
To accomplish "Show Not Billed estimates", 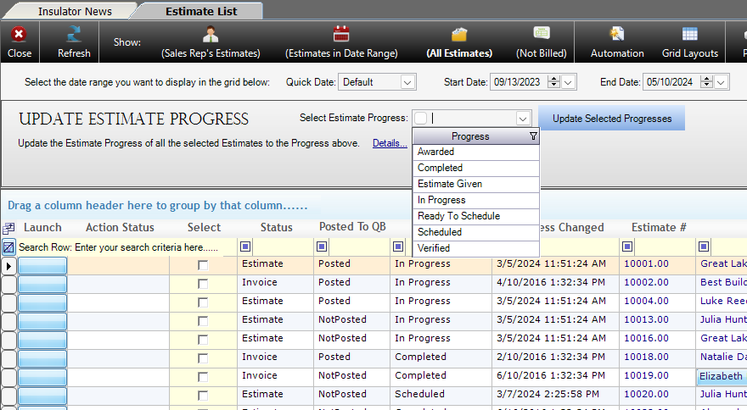I will coord(542,43).
